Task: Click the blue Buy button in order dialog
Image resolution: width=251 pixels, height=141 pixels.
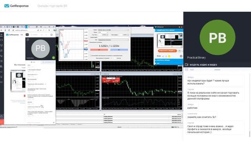Action: (x=119, y=50)
